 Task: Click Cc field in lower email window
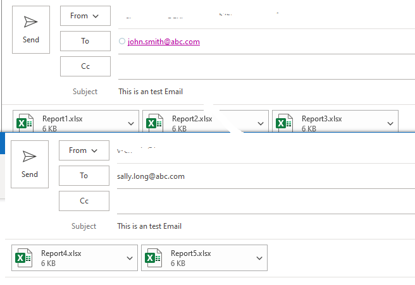click(x=266, y=202)
